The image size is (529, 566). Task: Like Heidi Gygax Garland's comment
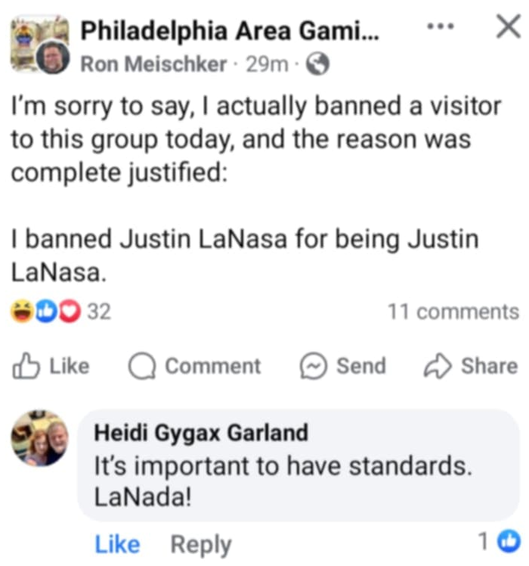[x=117, y=544]
